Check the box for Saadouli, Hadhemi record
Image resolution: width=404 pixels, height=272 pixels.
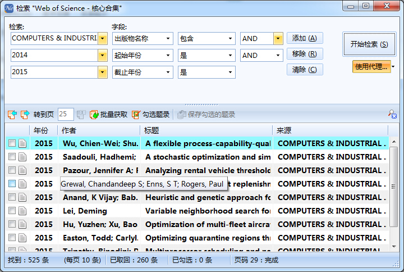point(12,156)
